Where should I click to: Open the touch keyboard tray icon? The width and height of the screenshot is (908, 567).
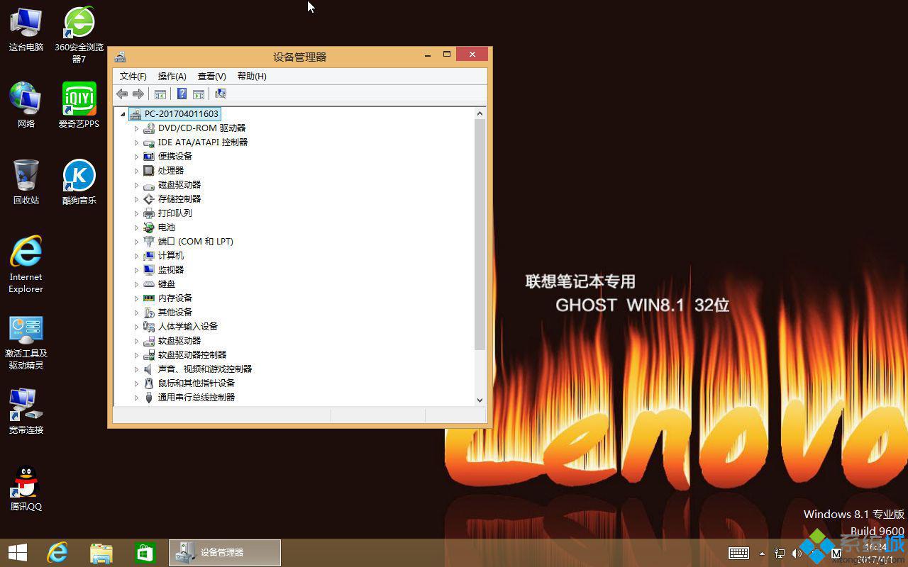(738, 553)
